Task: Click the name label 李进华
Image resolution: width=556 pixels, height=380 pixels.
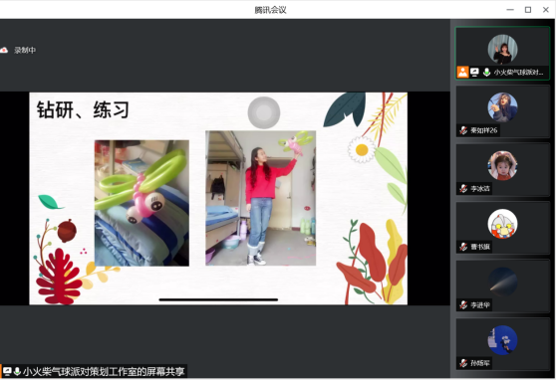Action: coord(480,305)
